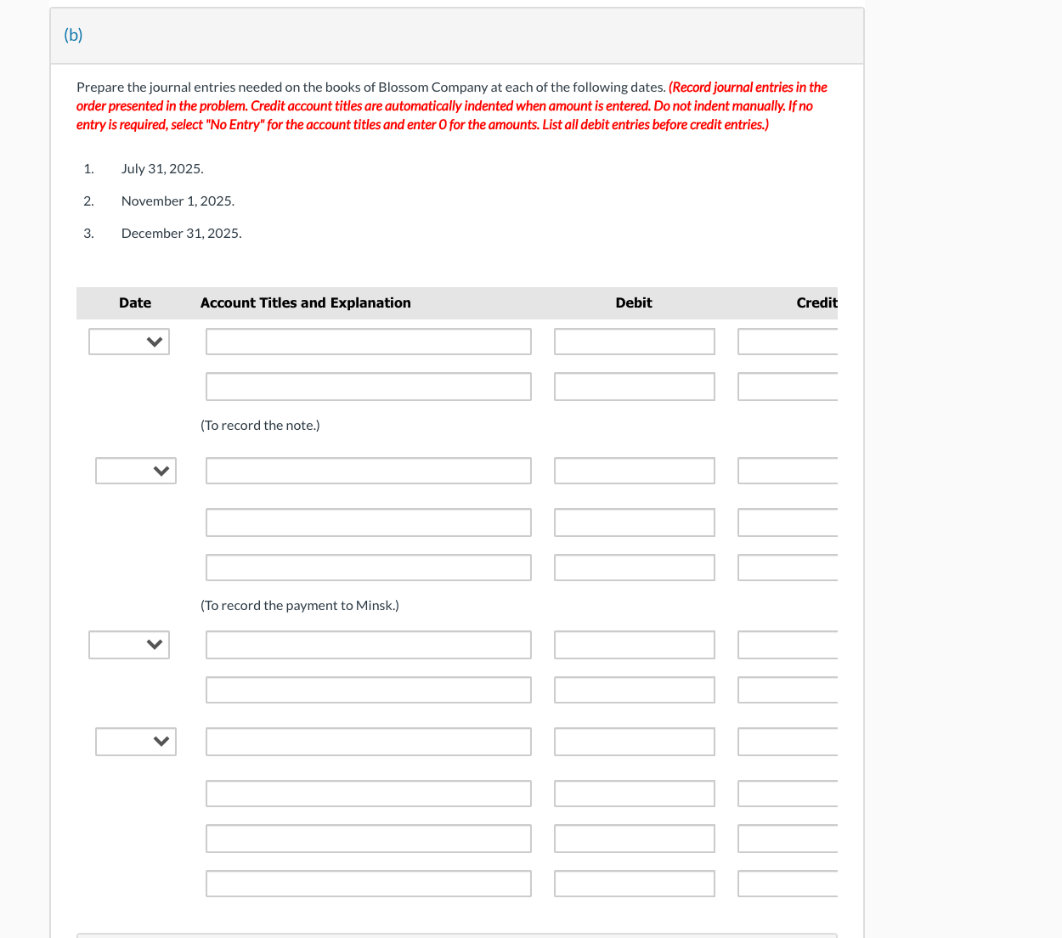Image resolution: width=1062 pixels, height=938 pixels.
Task: Open the first Date dropdown selector
Action: pyautogui.click(x=128, y=341)
